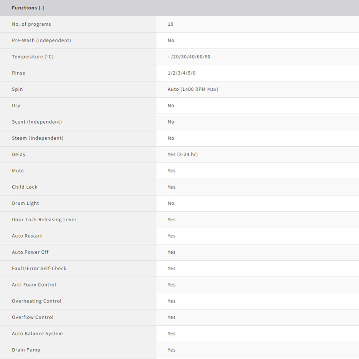Click the Scent (Independent) label
This screenshot has width=359, height=359.
(x=37, y=122)
